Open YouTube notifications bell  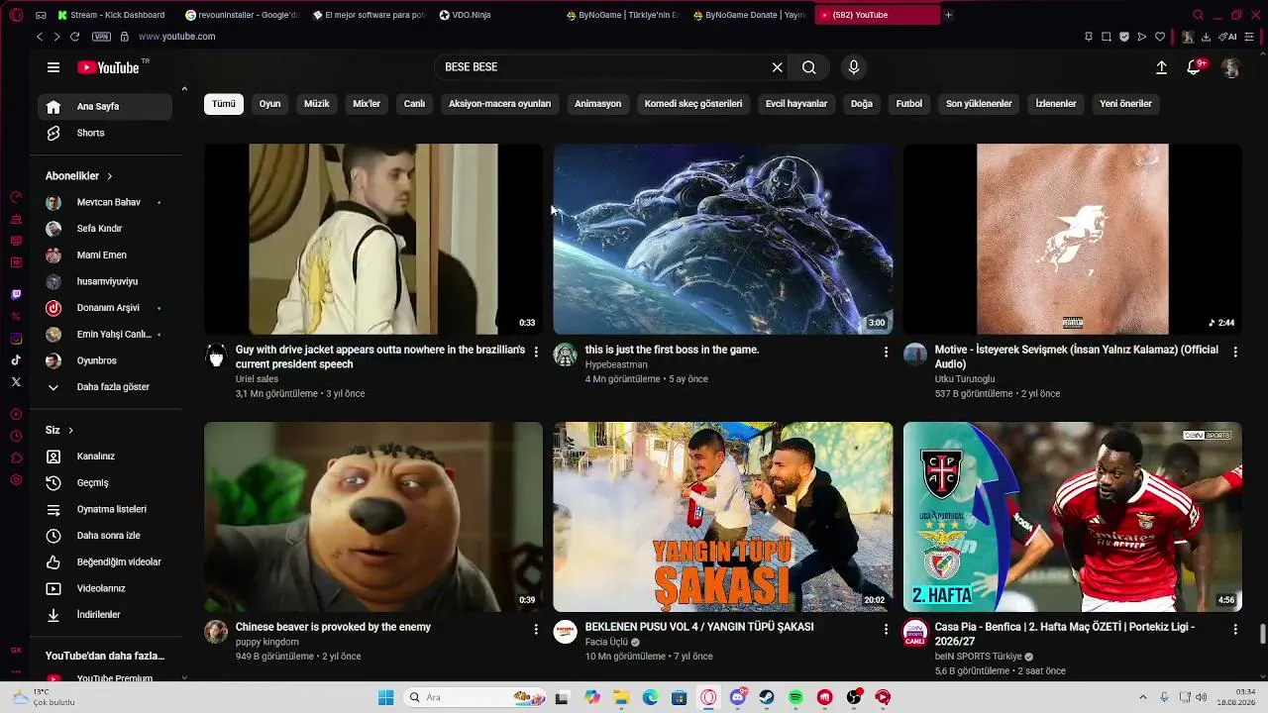1196,67
